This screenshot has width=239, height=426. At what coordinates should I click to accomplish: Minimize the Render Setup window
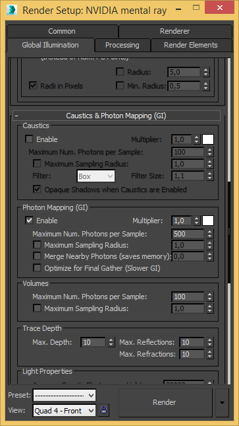[x=178, y=9]
